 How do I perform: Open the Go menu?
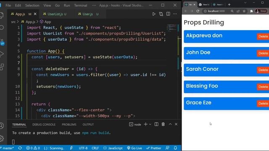click(x=57, y=5)
